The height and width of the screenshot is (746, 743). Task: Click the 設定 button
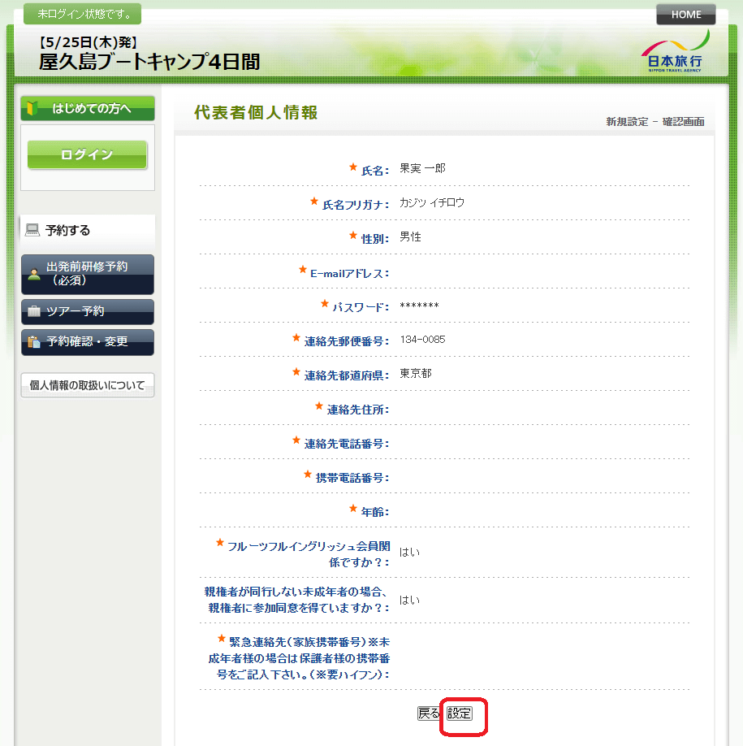click(460, 713)
